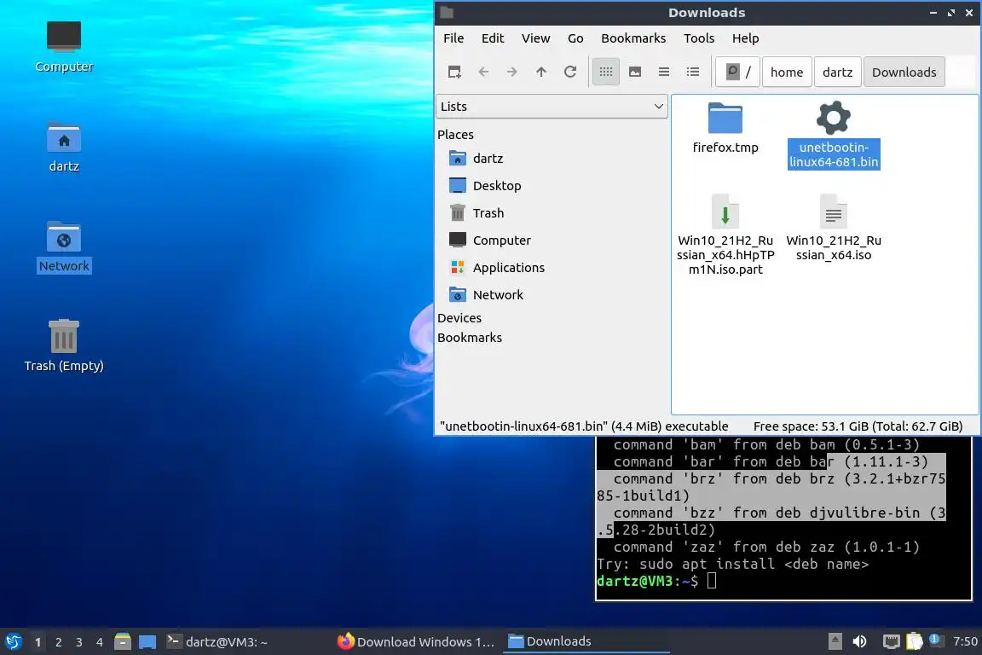Open the File menu
This screenshot has height=655, width=982.
(453, 38)
